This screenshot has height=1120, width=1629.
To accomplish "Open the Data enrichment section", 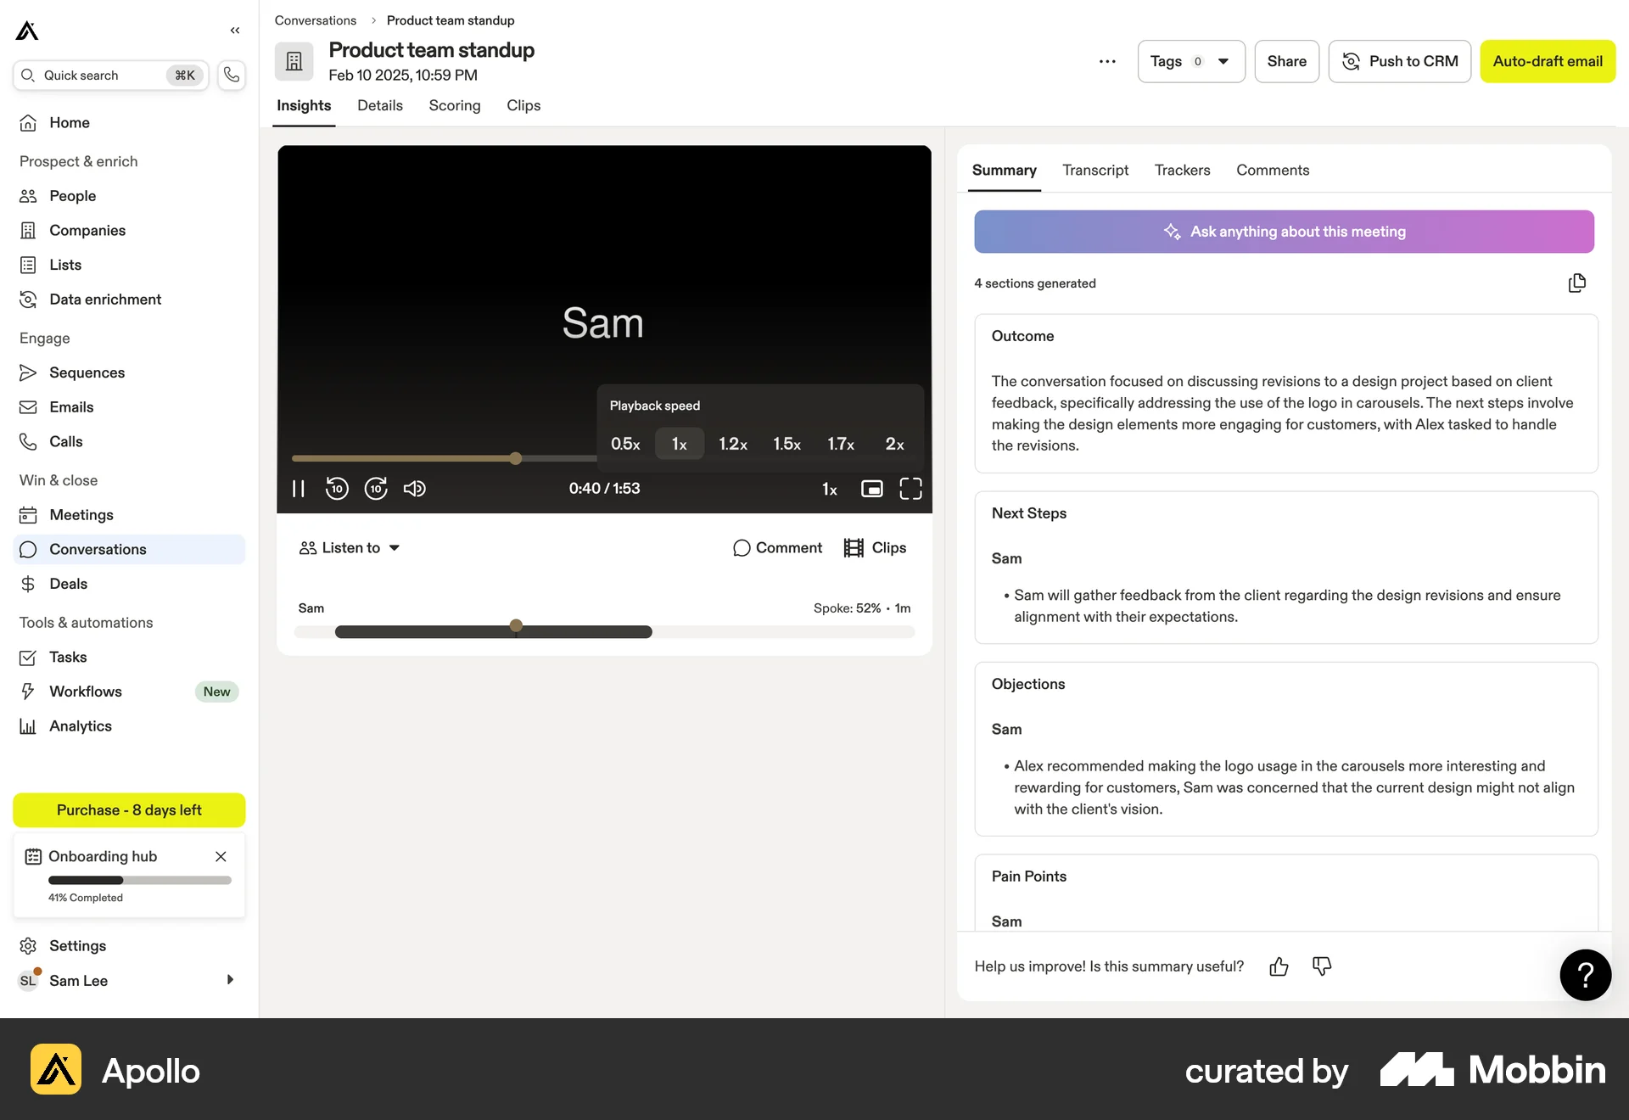I will pos(105,299).
